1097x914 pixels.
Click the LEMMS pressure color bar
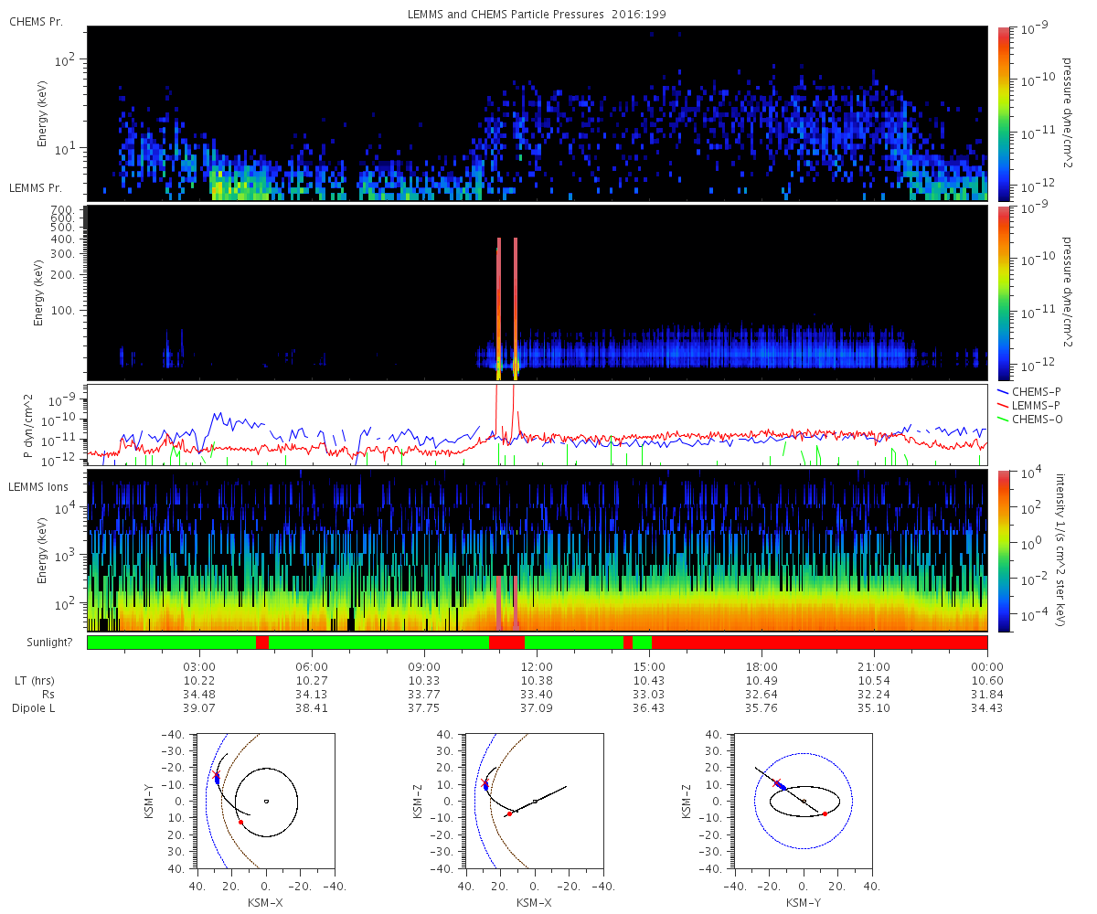coord(1004,292)
